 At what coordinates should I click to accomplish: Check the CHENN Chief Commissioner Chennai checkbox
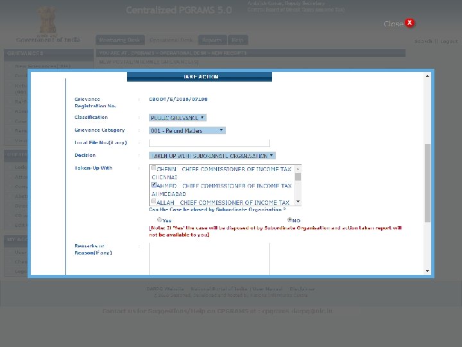pyautogui.click(x=153, y=168)
